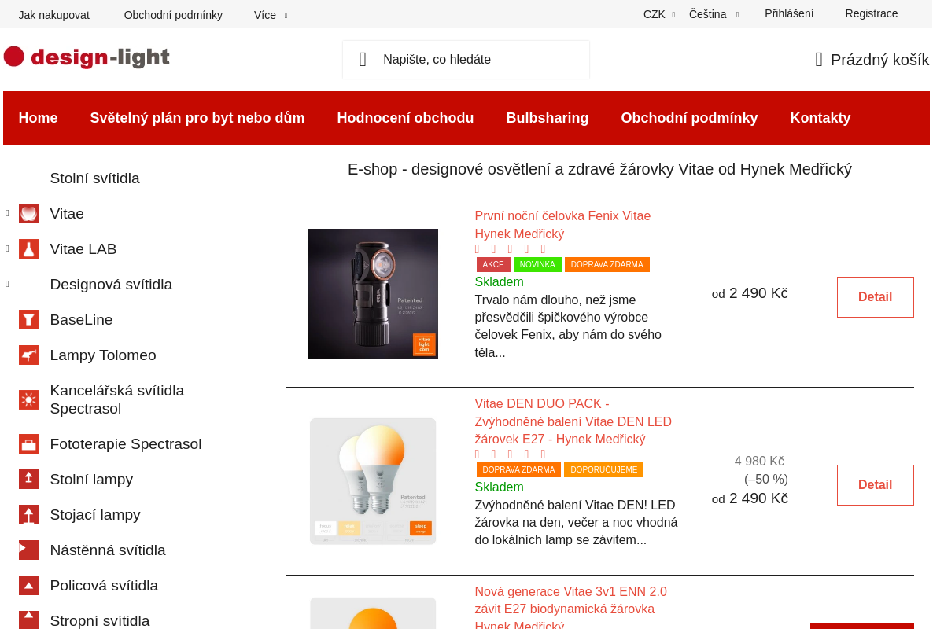Click the Lampy Tolomeo desk lamp icon
Screen dimensions: 944x629
(x=28, y=355)
